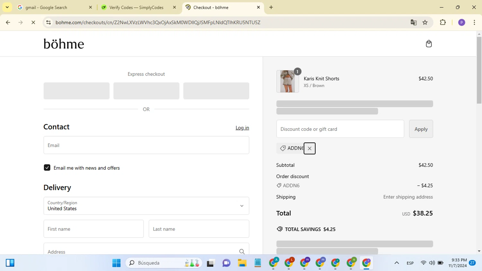482x271 pixels.
Task: Click the TOTAL SAVINGS $4.25 text
Action: click(310, 229)
